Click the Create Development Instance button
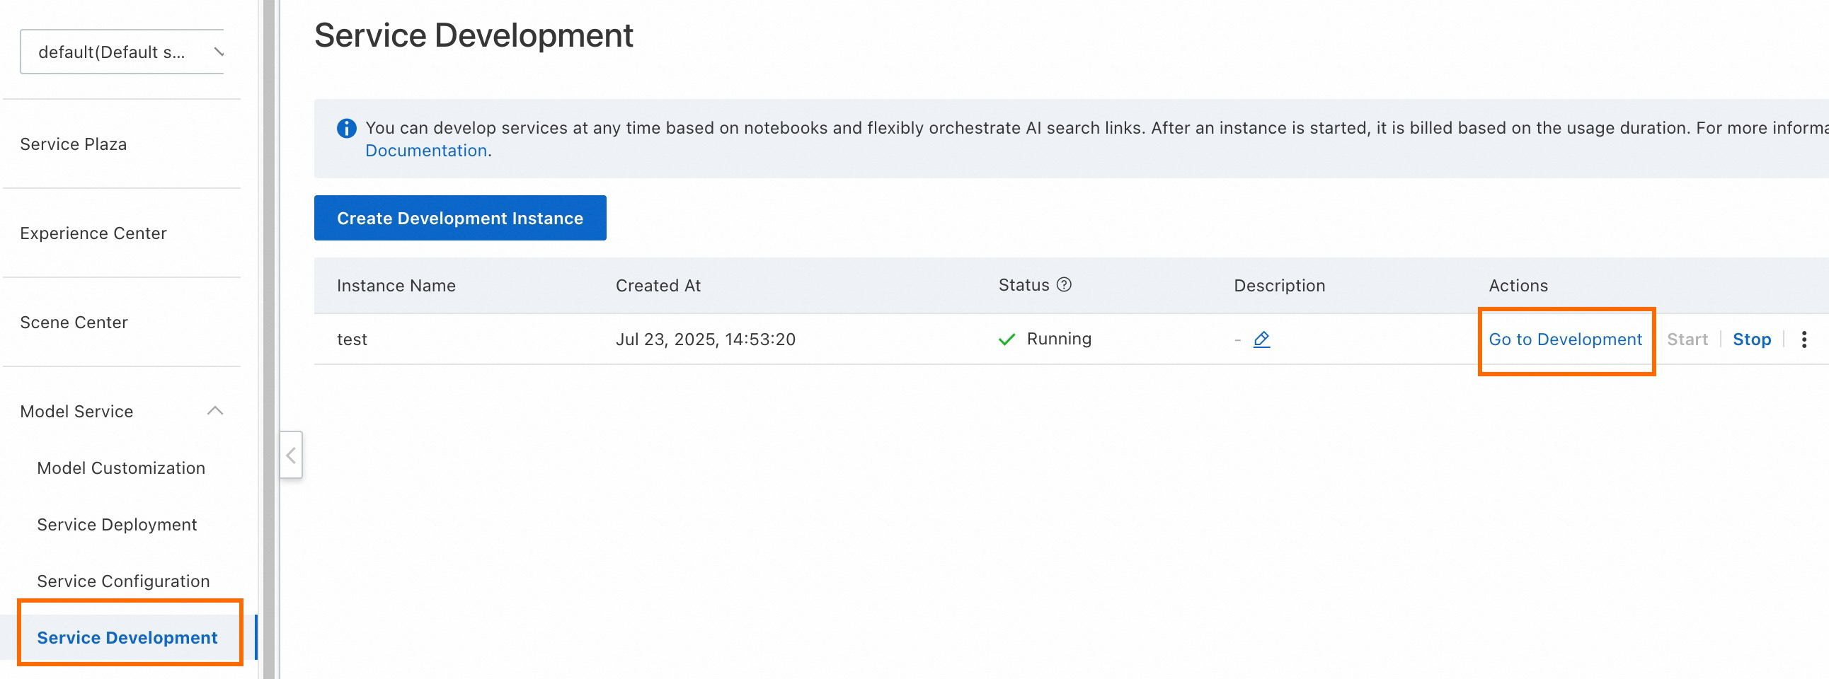Image resolution: width=1829 pixels, height=679 pixels. (x=459, y=218)
